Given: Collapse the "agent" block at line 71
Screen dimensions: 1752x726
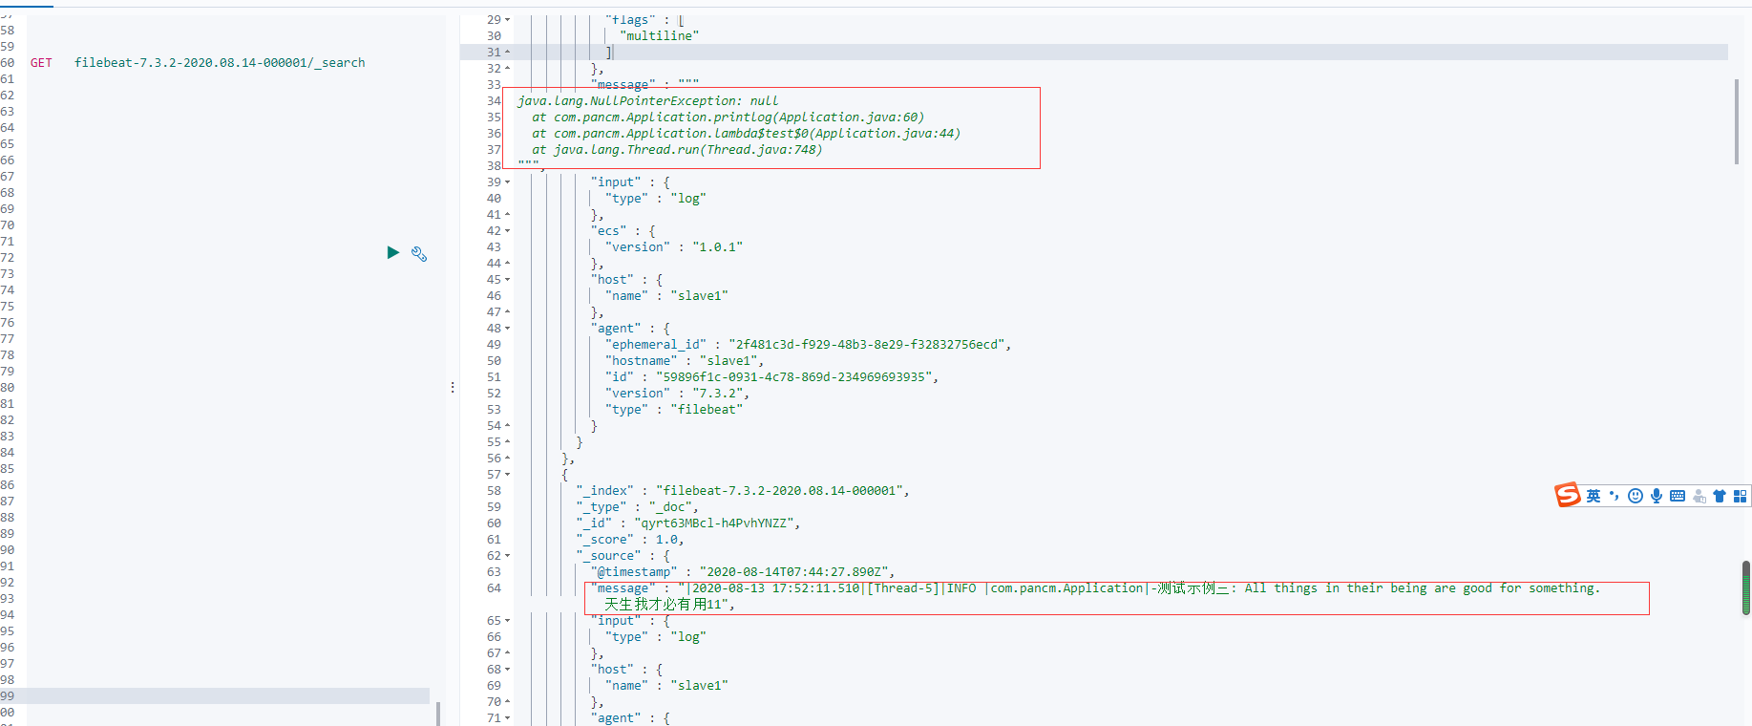Looking at the screenshot, I should pyautogui.click(x=507, y=717).
